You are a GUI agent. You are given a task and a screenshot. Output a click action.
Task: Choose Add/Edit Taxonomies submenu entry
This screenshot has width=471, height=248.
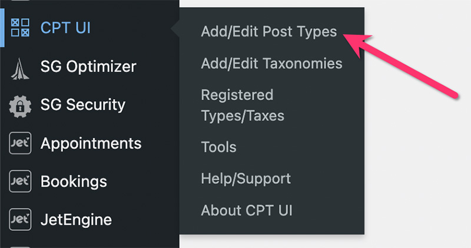point(271,64)
